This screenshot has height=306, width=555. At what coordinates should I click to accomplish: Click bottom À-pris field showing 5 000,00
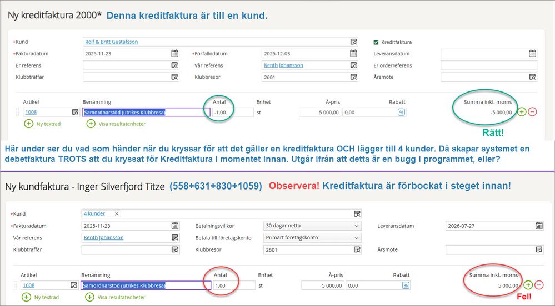(322, 285)
